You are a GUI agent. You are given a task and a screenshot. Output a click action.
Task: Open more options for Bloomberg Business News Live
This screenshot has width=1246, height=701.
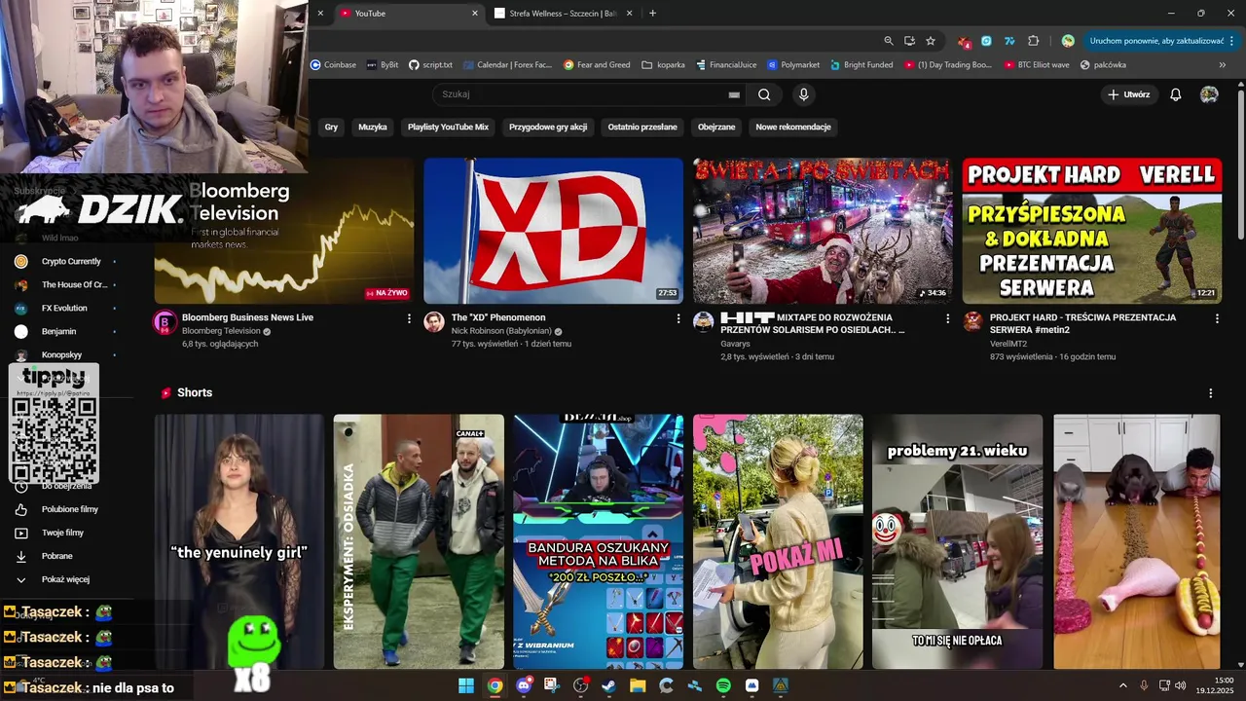tap(409, 318)
